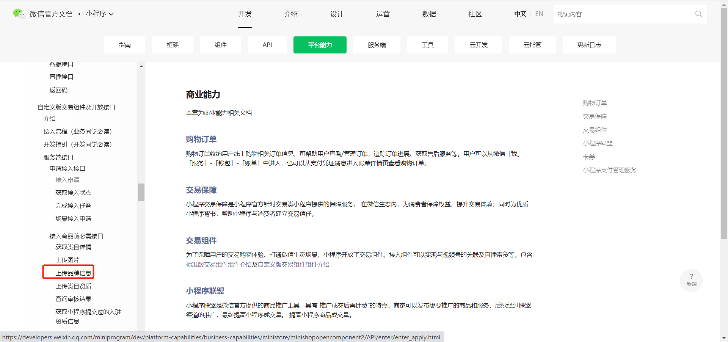Open 获取类目详情 in the sidebar
The height and width of the screenshot is (342, 728).
74,247
